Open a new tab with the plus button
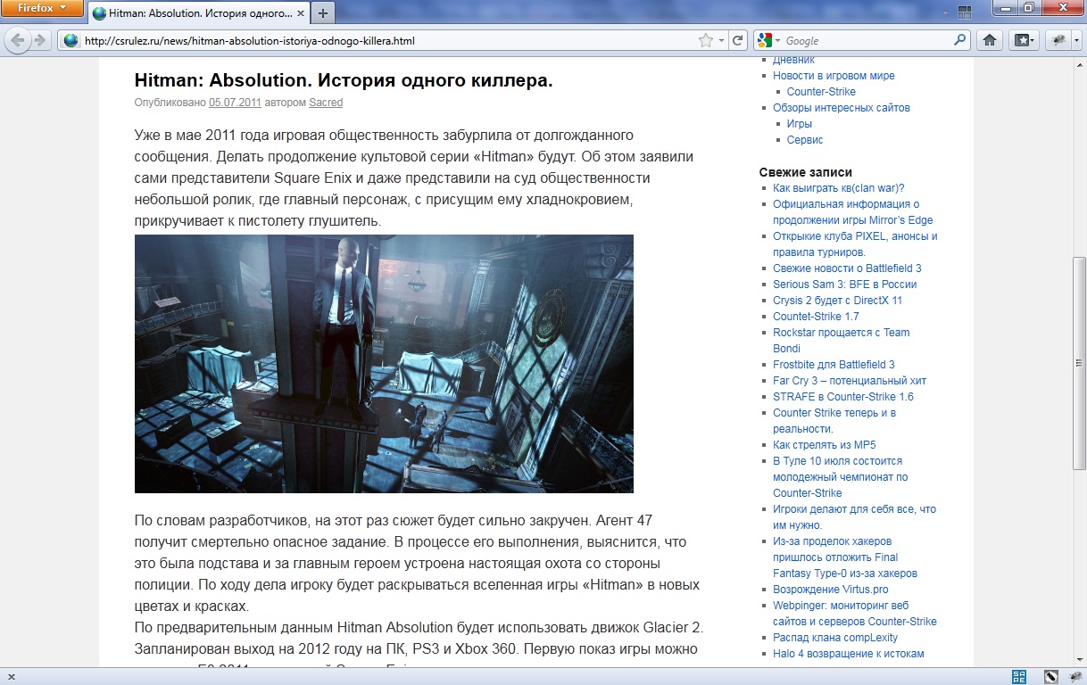Viewport: 1087px width, 685px height. tap(322, 13)
